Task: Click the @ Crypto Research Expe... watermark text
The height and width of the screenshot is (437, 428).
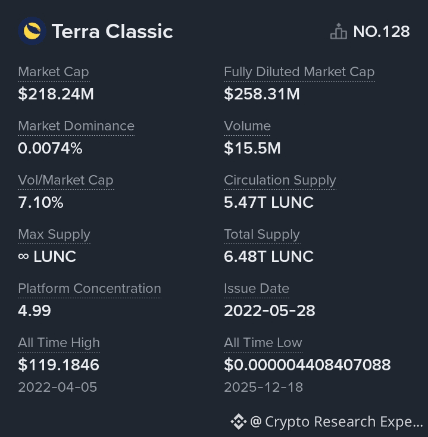Action: click(x=336, y=422)
